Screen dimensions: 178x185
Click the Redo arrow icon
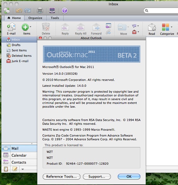28,11
